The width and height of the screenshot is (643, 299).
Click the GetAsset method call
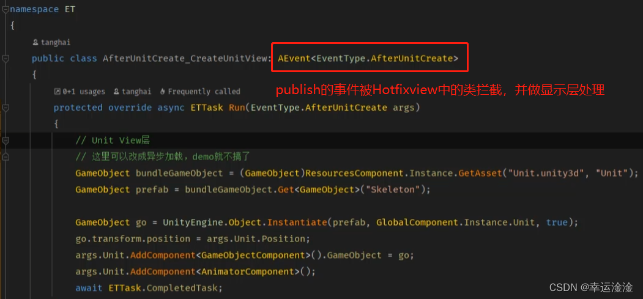pyautogui.click(x=480, y=173)
